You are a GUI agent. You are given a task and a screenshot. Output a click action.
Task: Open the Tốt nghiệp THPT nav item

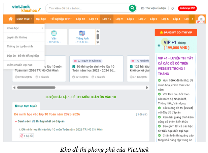[x=61, y=19]
